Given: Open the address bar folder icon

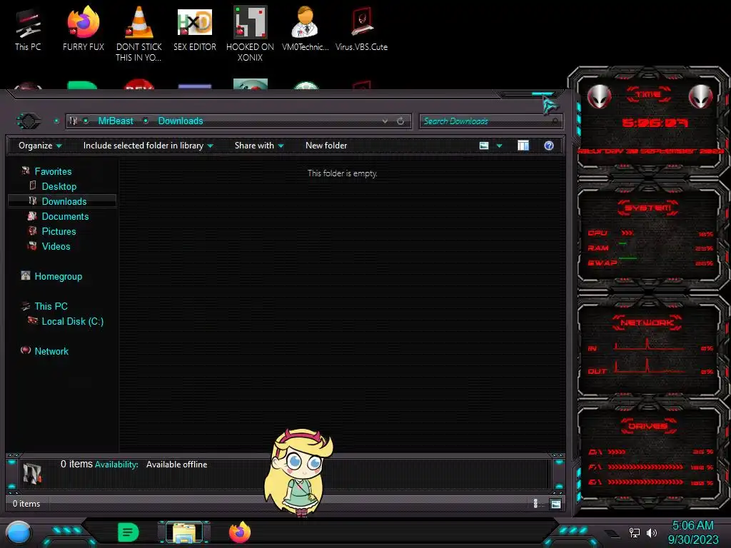Looking at the screenshot, I should click(x=74, y=121).
